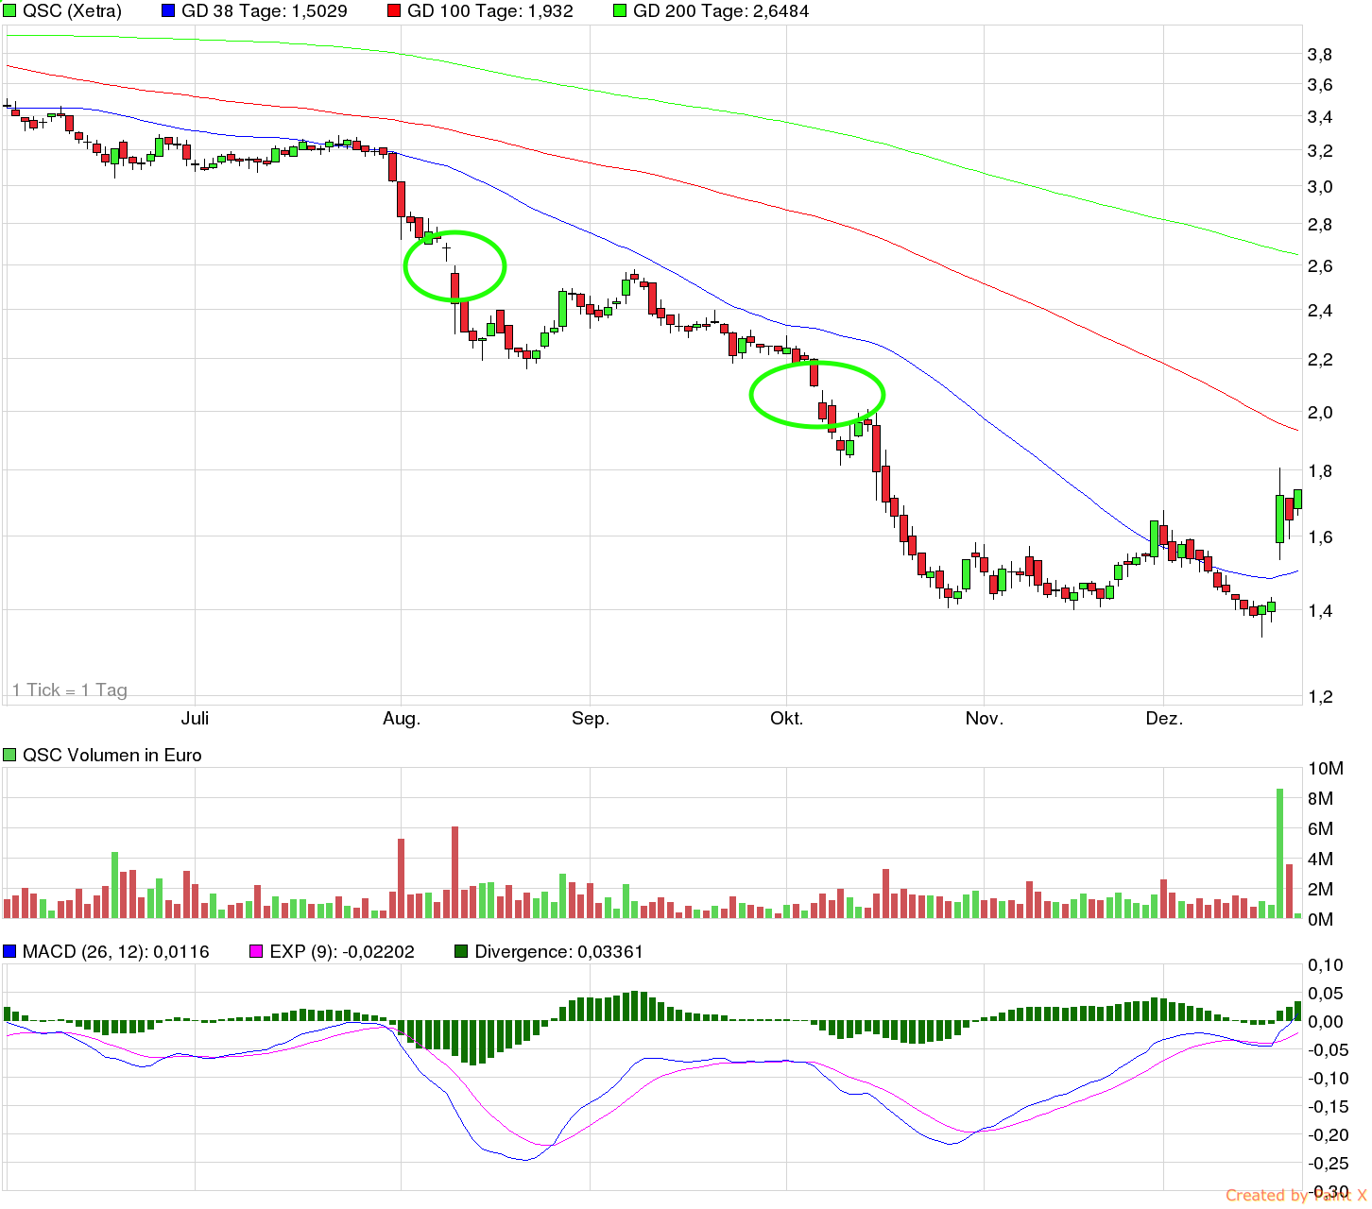
Task: Click the '-0,15' MACD axis value
Action: 1328,1106
